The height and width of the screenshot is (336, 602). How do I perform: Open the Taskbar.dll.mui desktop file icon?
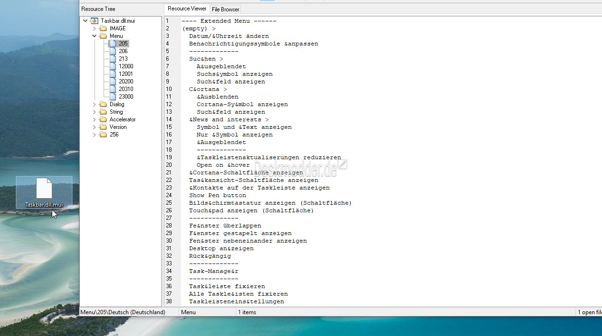[44, 189]
